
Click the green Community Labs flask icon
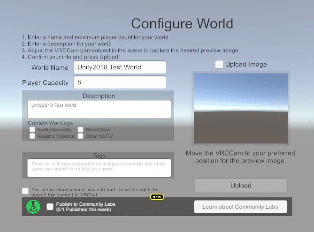pyautogui.click(x=33, y=207)
